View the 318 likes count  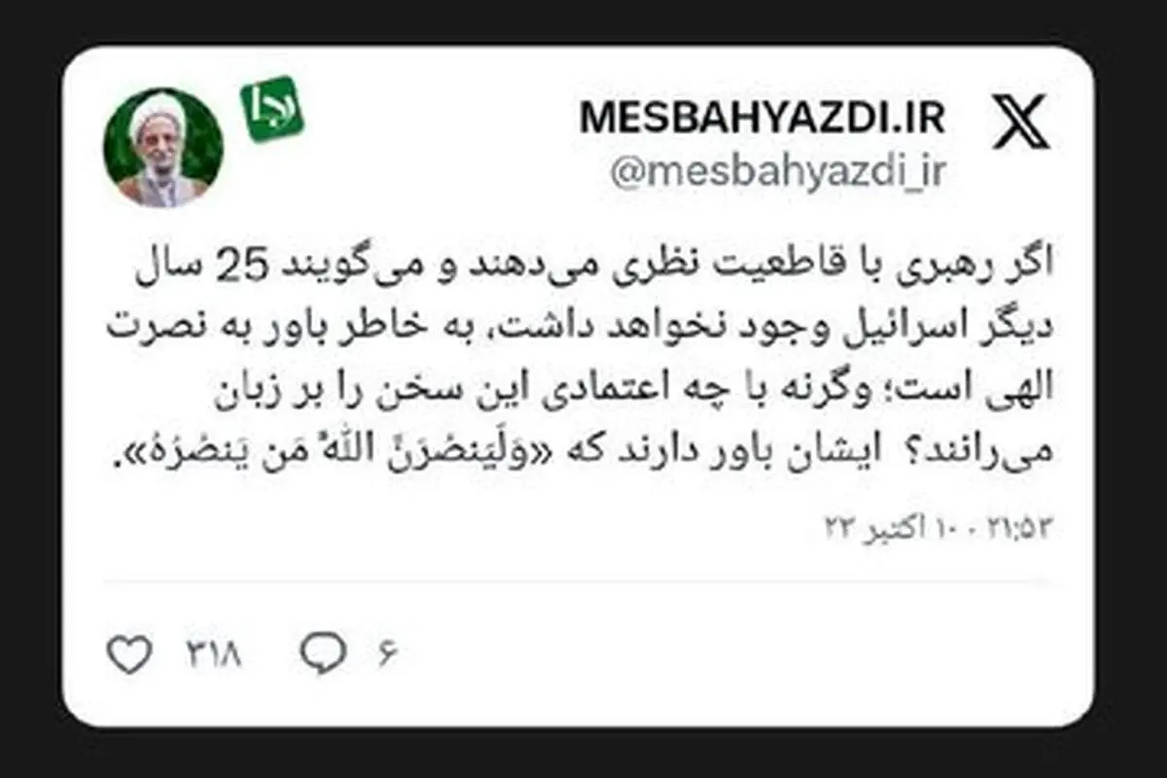coord(208,655)
